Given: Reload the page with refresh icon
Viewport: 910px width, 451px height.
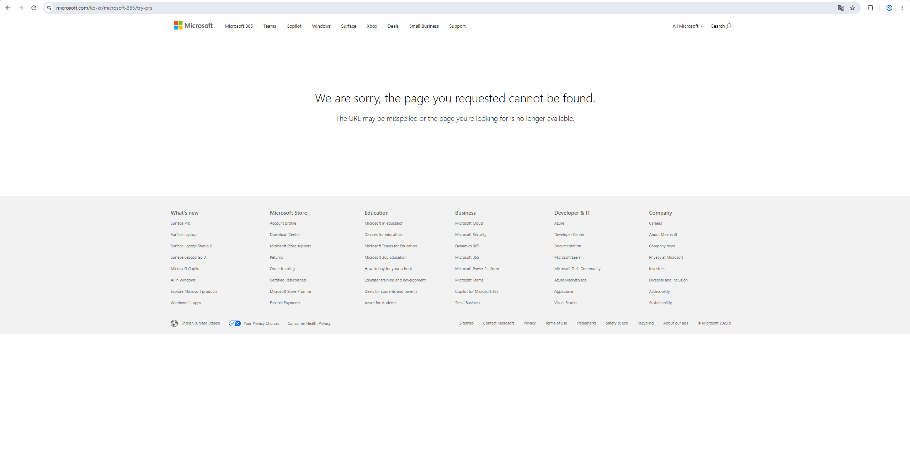Looking at the screenshot, I should 34,8.
